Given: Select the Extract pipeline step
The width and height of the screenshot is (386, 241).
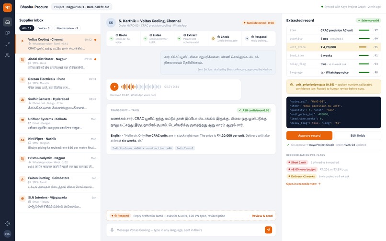Looking at the screenshot, I should (x=191, y=39).
